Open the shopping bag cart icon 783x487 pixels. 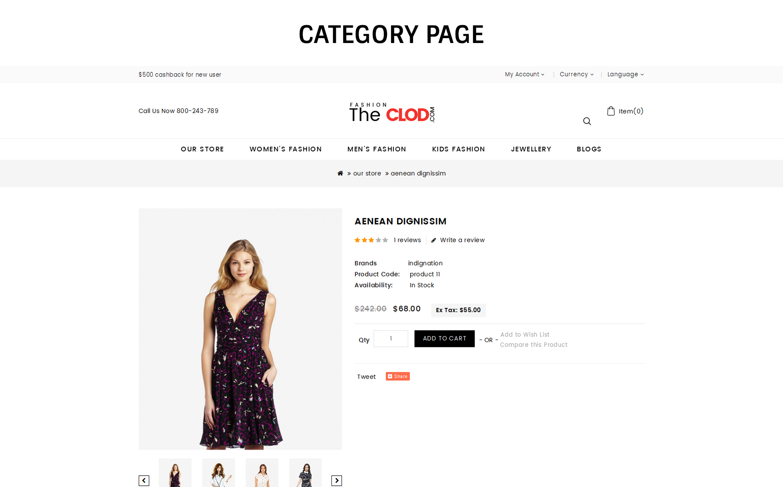611,111
